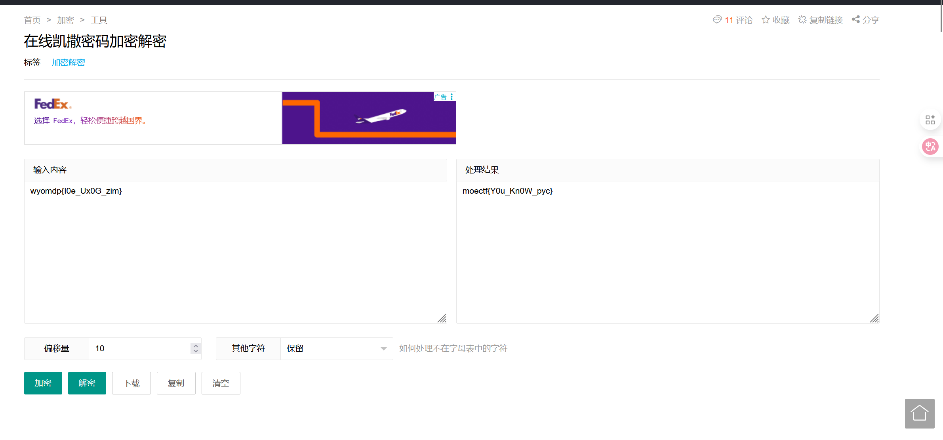This screenshot has width=943, height=440.
Task: Click into the 输入内容 text area
Action: tap(235, 252)
